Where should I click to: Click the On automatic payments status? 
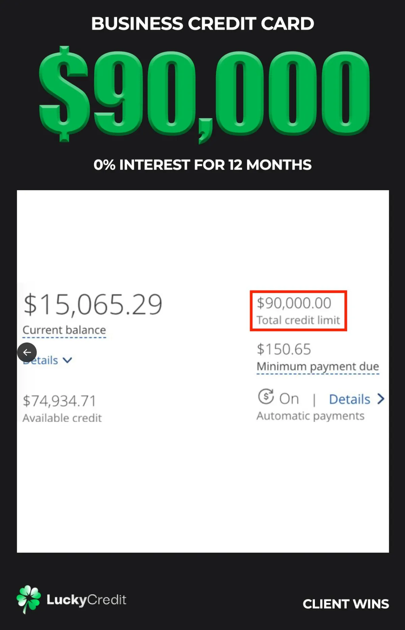(x=289, y=399)
